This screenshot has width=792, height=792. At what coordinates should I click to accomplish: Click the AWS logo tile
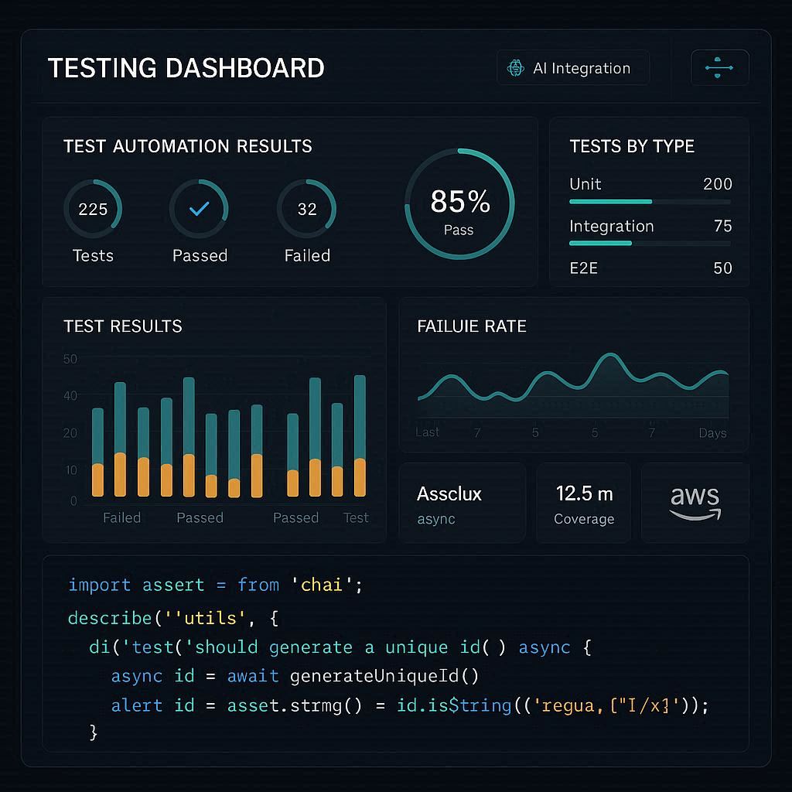pos(695,503)
